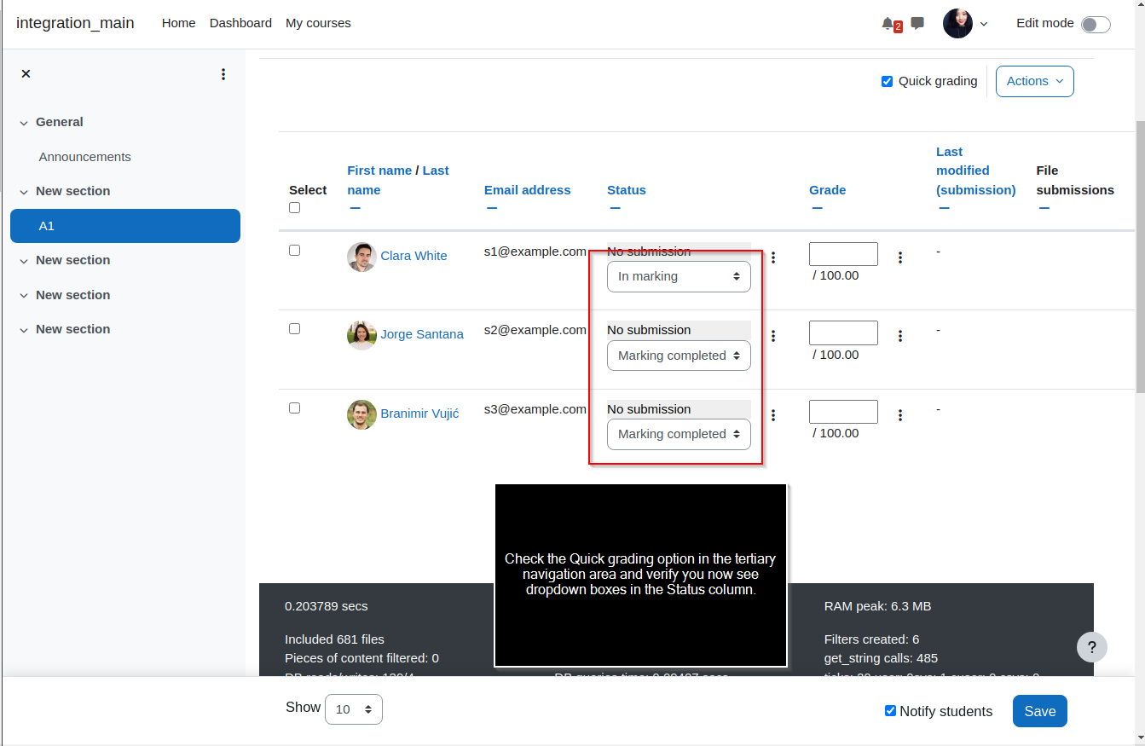Open Branimir Vujić's profile link
1145x746 pixels.
[419, 413]
